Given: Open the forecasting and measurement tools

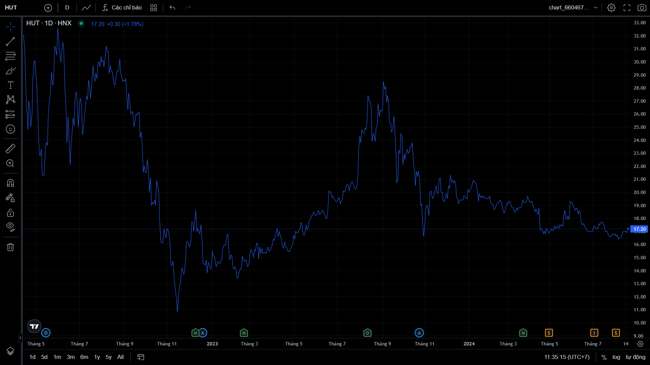Looking at the screenshot, I should [x=10, y=114].
